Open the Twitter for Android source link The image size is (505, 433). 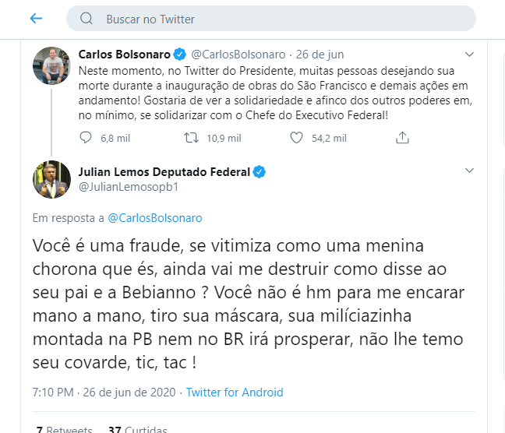coord(235,393)
